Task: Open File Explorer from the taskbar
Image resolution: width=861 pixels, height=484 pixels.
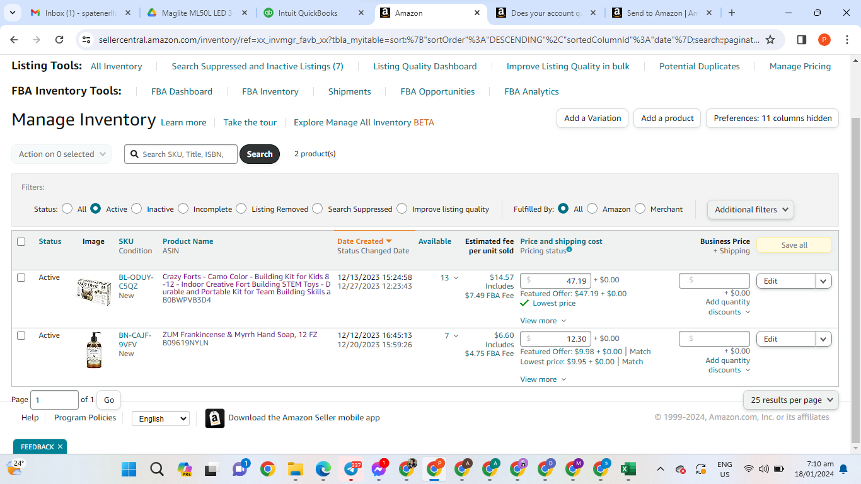Action: click(x=296, y=469)
